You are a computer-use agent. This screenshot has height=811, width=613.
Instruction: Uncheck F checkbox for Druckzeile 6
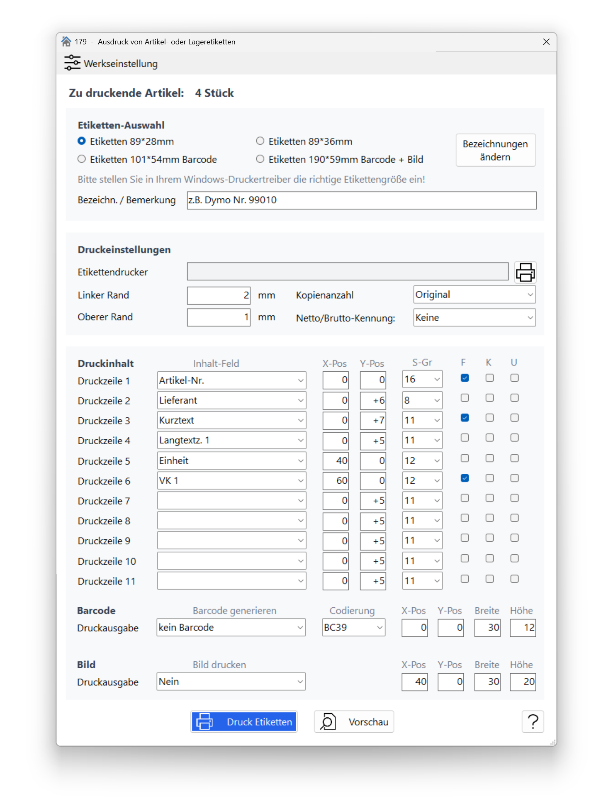(x=465, y=478)
